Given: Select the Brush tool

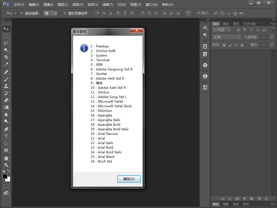Looking at the screenshot, I should (x=6, y=79).
